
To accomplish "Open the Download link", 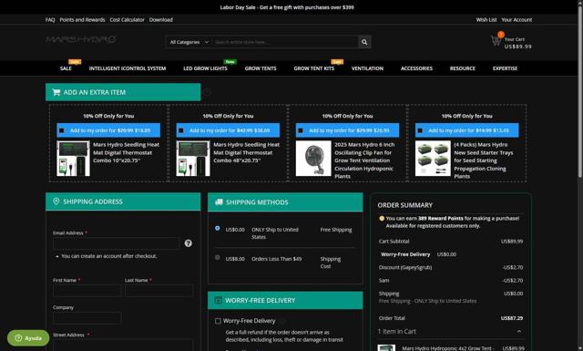I will (161, 20).
